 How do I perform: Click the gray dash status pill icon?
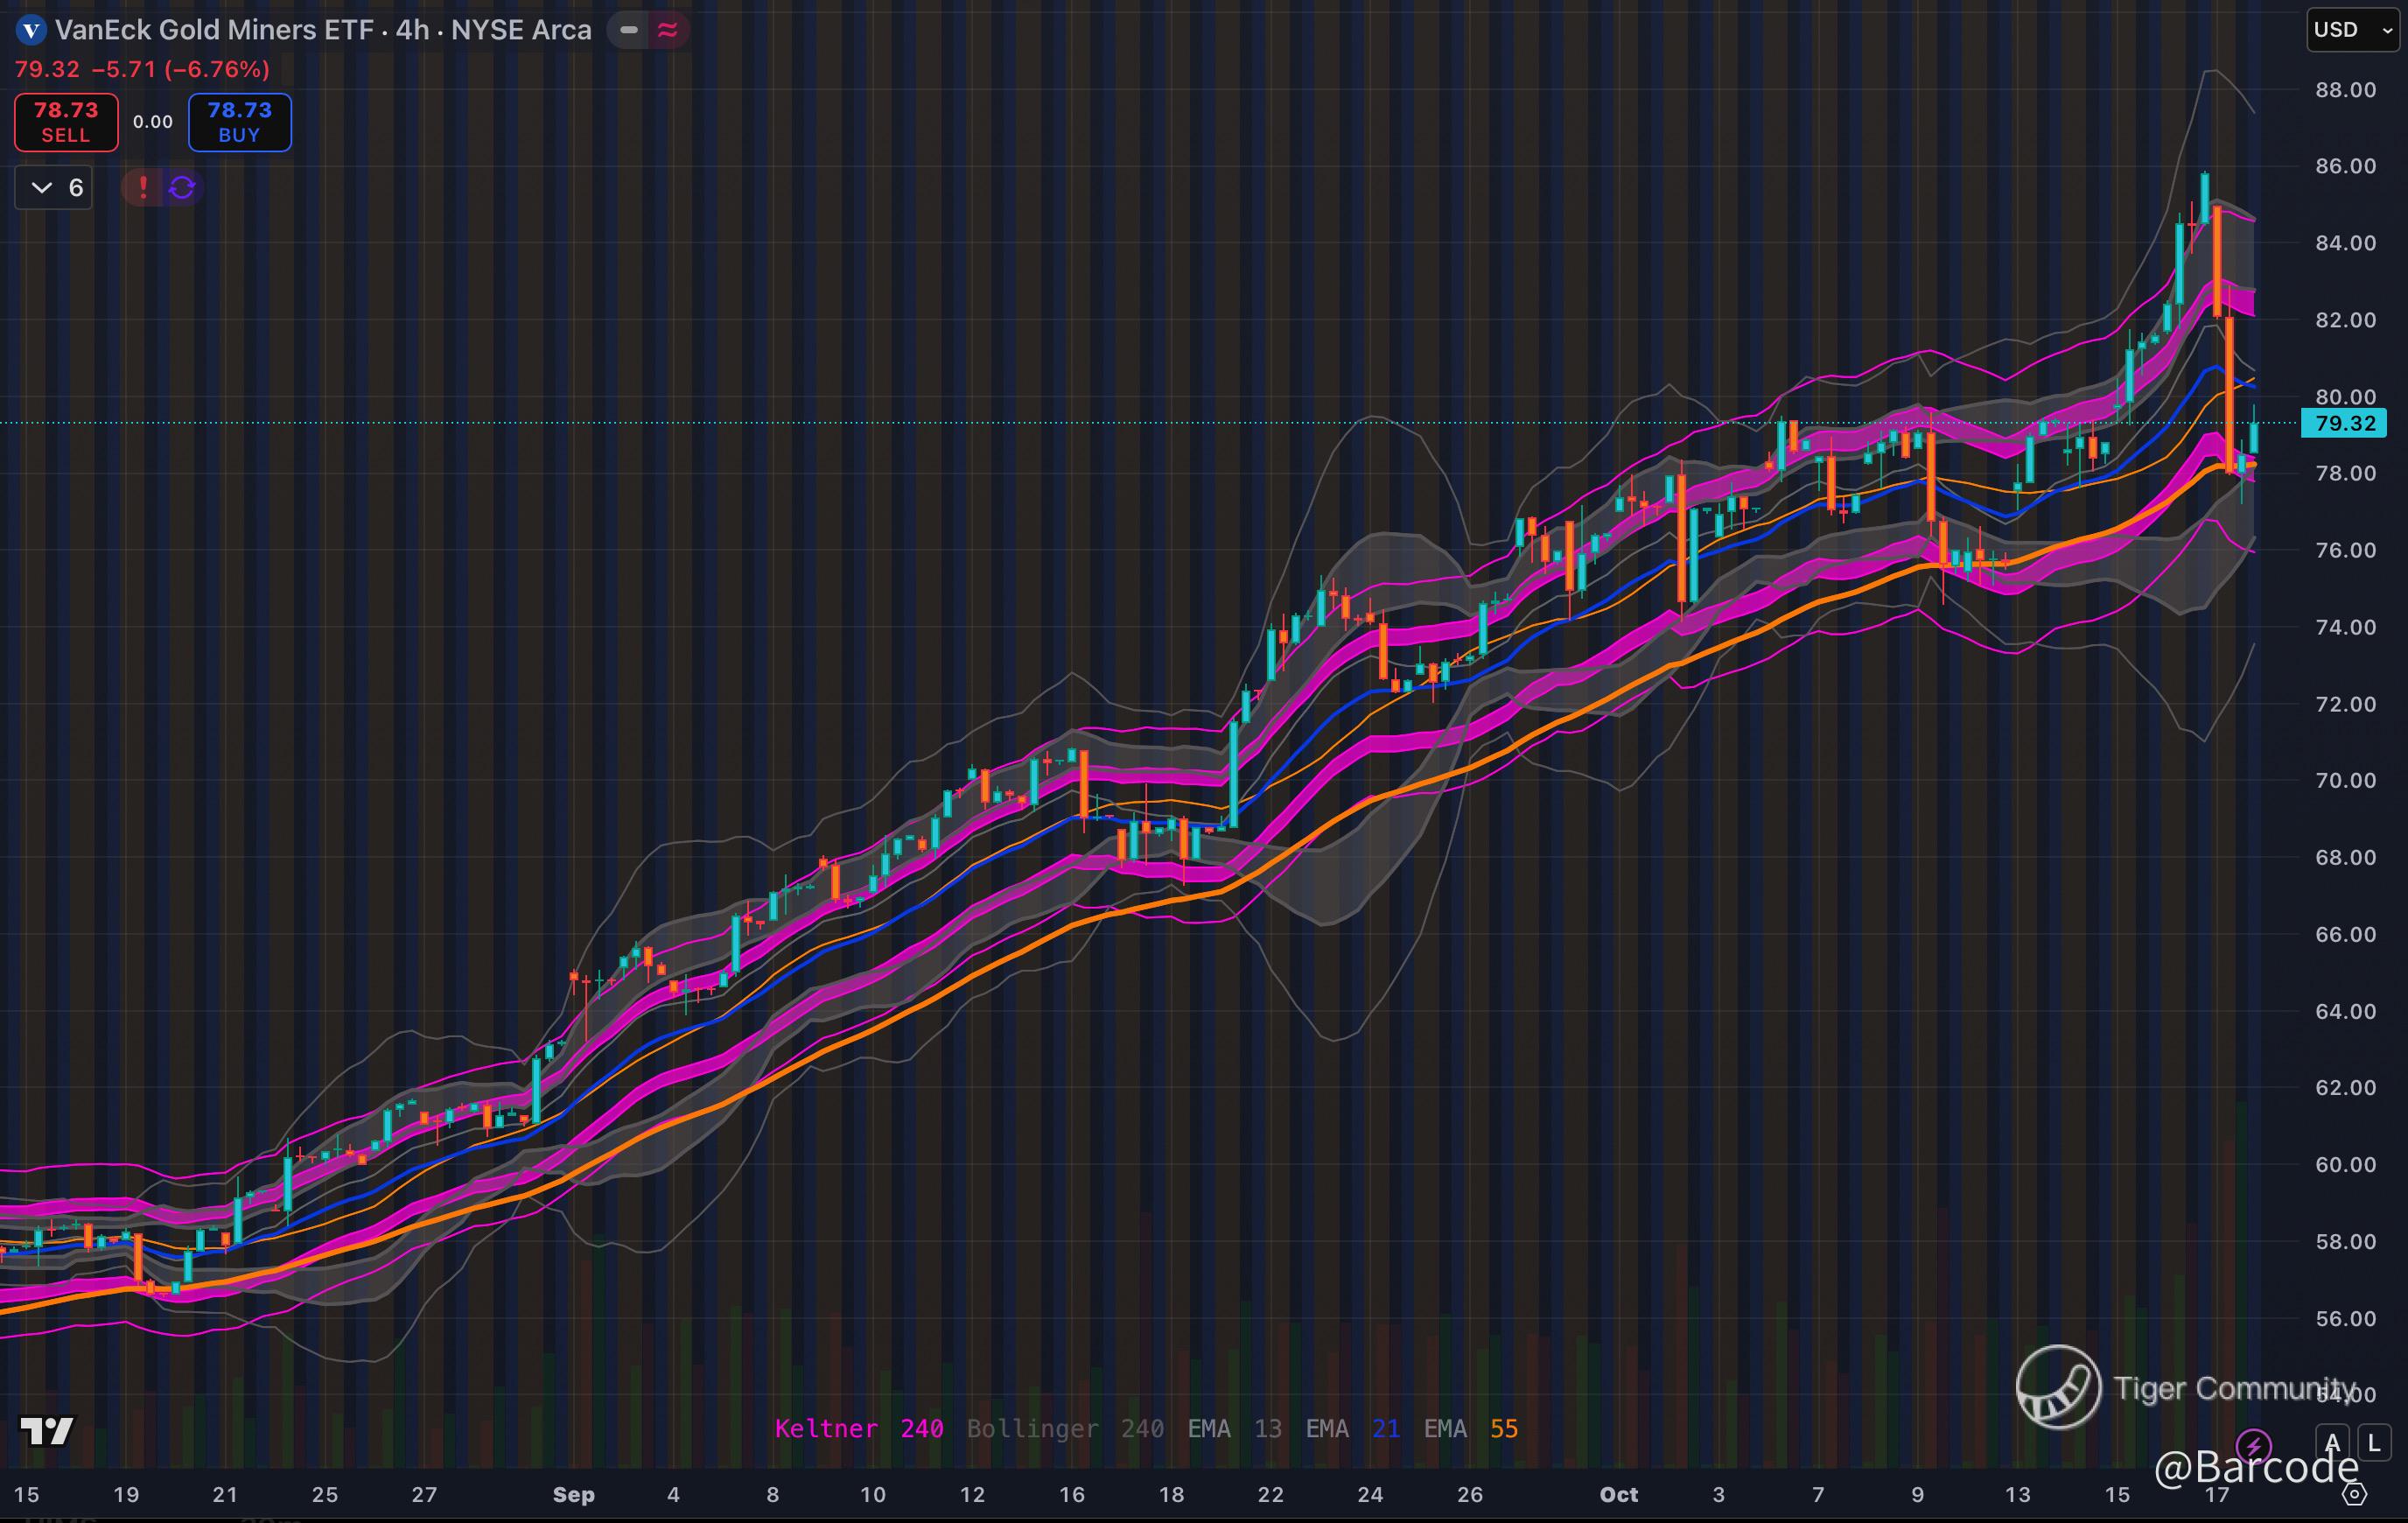pyautogui.click(x=628, y=30)
